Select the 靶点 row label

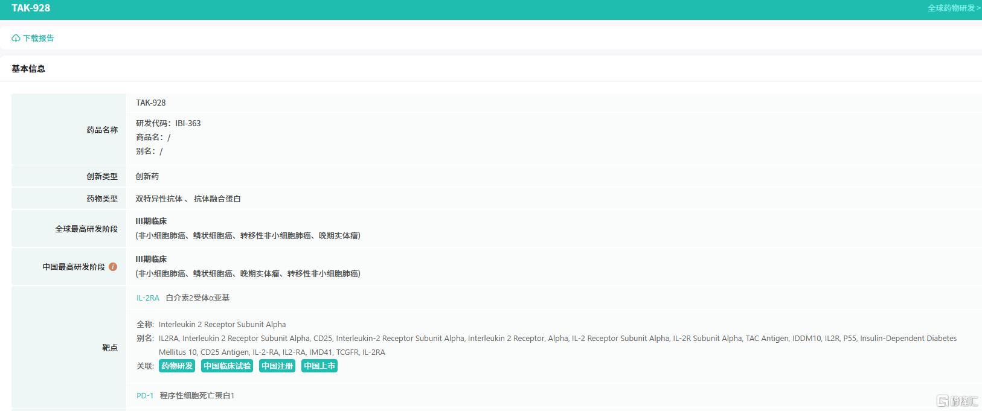(110, 348)
